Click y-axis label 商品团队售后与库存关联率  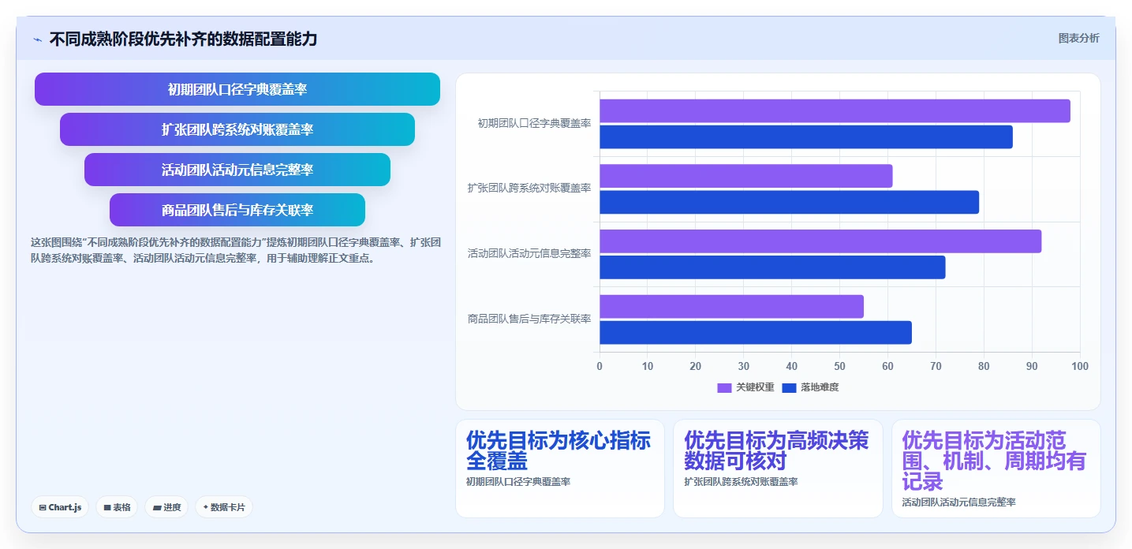[529, 319]
